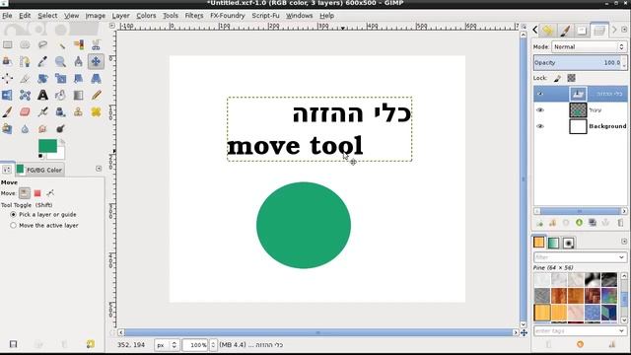Select the Blend gradient tool

pyautogui.click(x=78, y=96)
